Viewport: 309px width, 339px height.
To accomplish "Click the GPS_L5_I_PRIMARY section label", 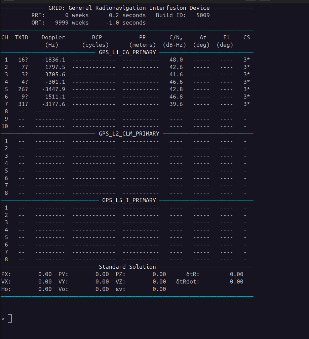I will click(x=129, y=200).
